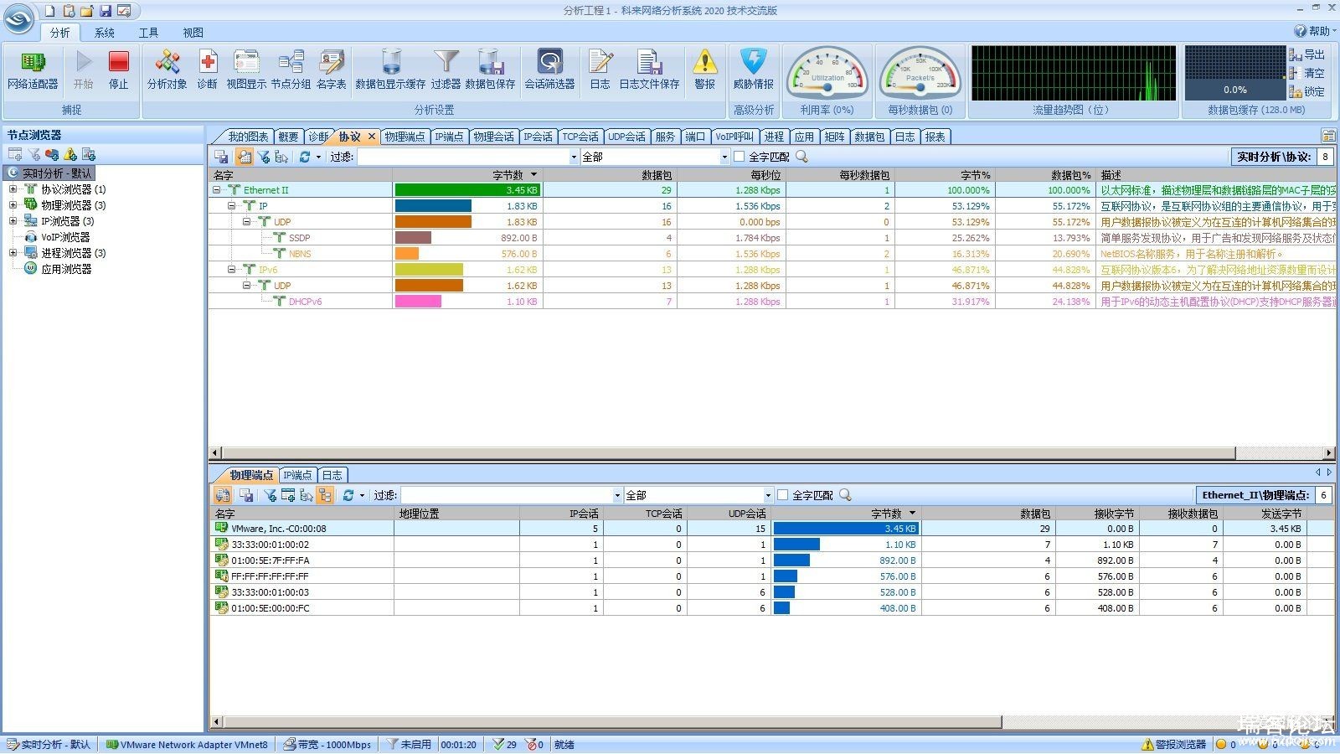
Task: Collapse the IPv6 protocol row
Action: [x=232, y=270]
